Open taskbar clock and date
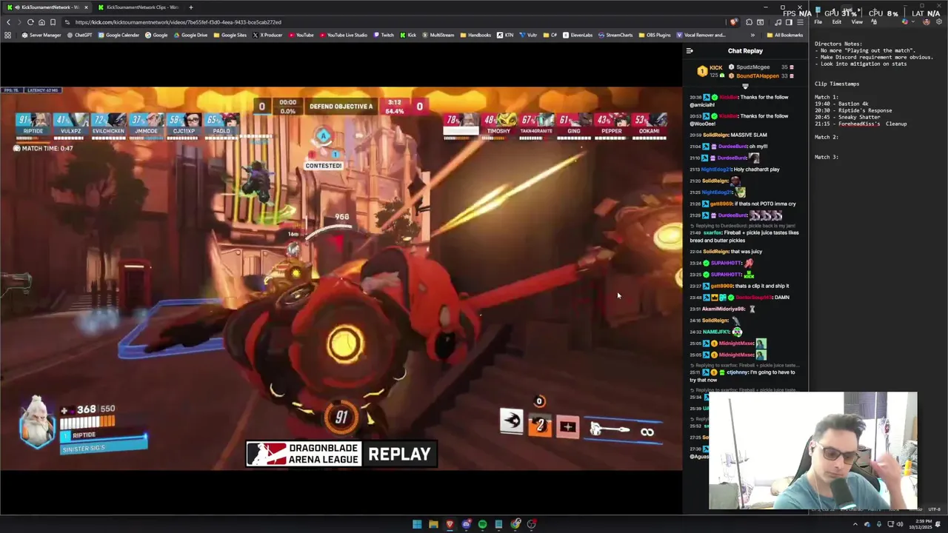The image size is (948, 533). (x=922, y=524)
